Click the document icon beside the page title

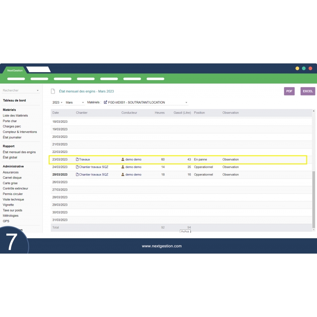[x=53, y=91]
